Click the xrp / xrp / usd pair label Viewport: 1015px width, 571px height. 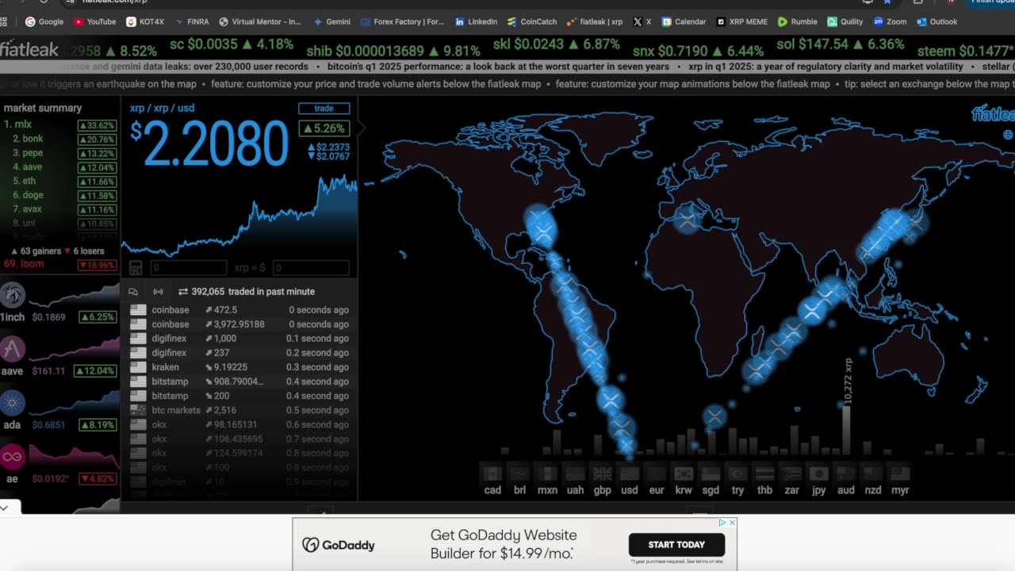pos(162,108)
